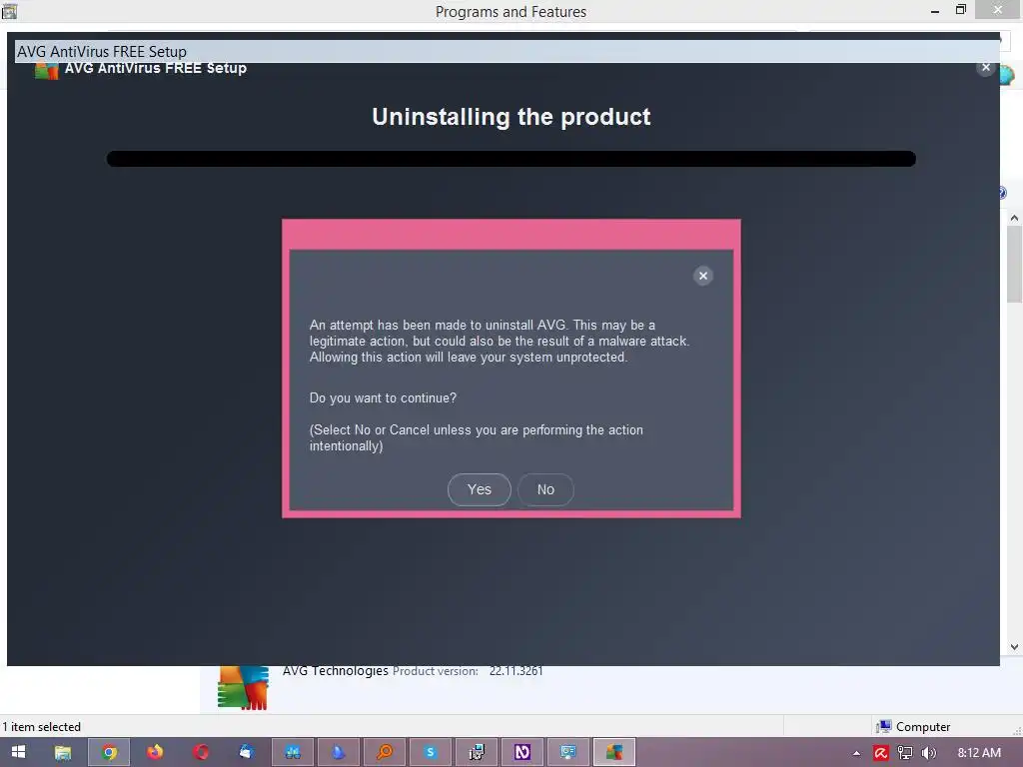
Task: Click the AVG logo in the setup header
Action: pyautogui.click(x=46, y=70)
